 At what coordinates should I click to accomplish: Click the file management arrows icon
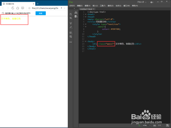(71, 18)
